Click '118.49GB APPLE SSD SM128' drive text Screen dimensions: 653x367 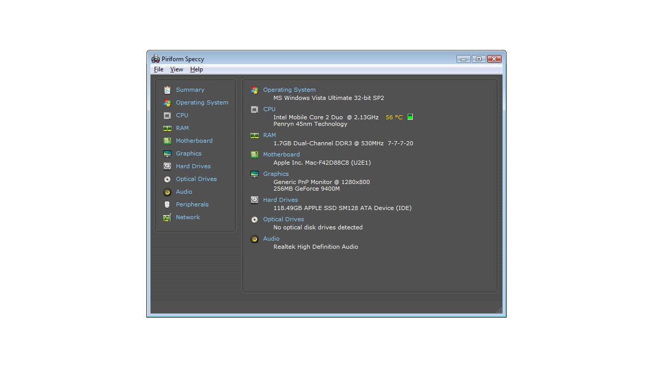pos(342,208)
